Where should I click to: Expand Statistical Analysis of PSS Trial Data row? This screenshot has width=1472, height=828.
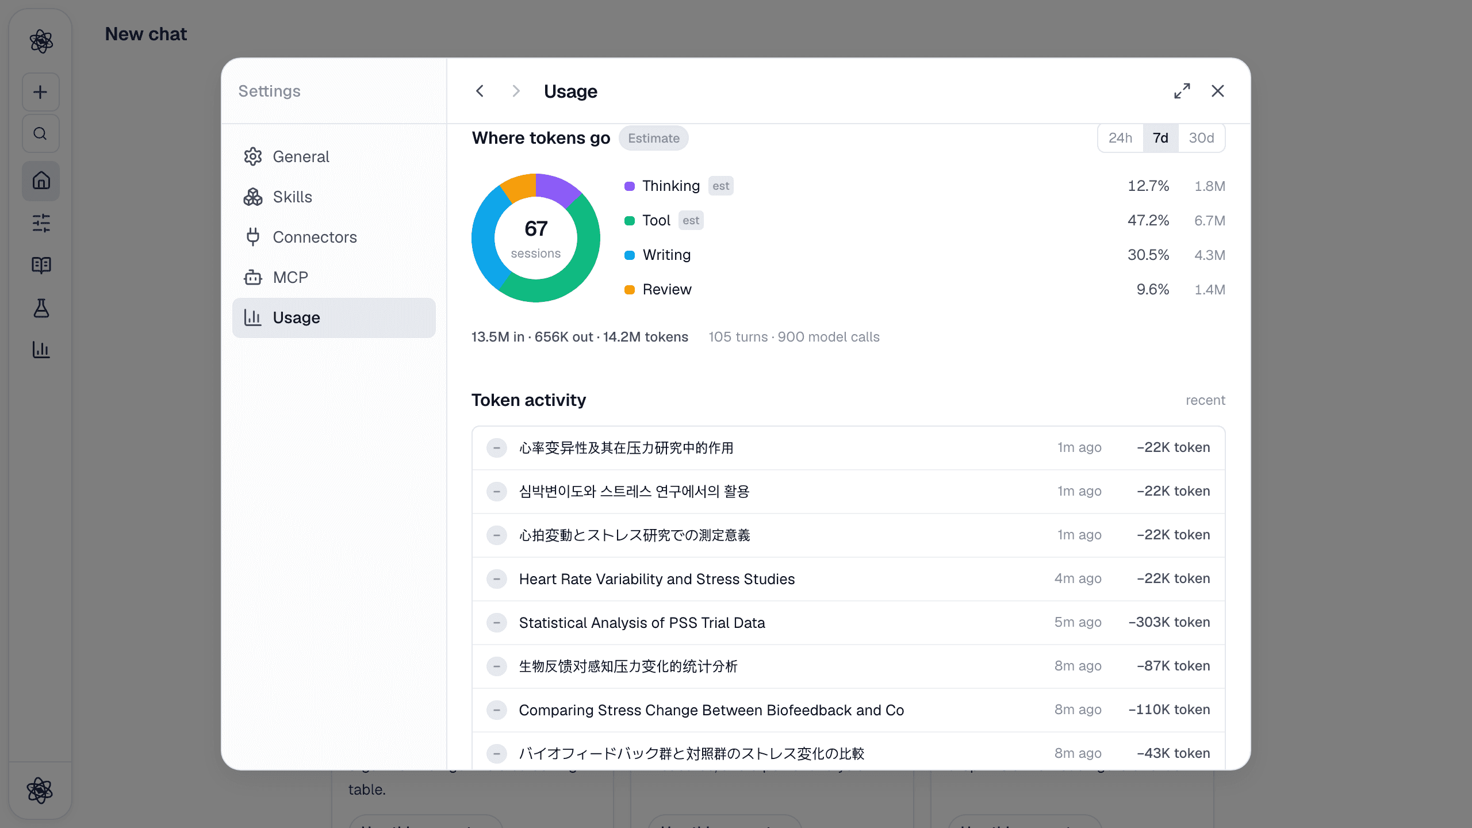(x=496, y=623)
